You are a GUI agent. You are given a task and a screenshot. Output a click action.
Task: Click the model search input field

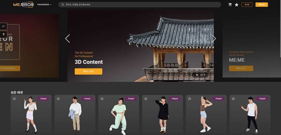pyautogui.click(x=140, y=5)
